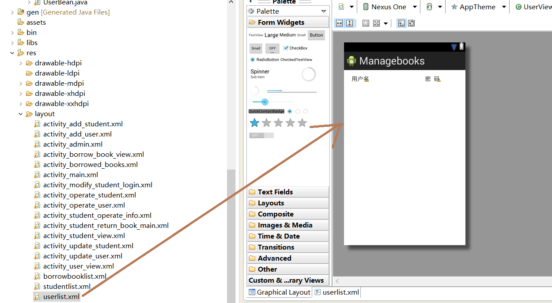Click the fit-height zoom toolbar icon
Viewport: 552px width, 303px height.
point(349,23)
